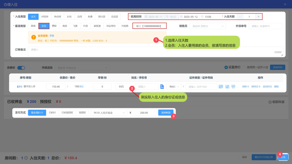The image size is (292, 164).
Task: Click the monitor icon in room row
Action: point(233,87)
